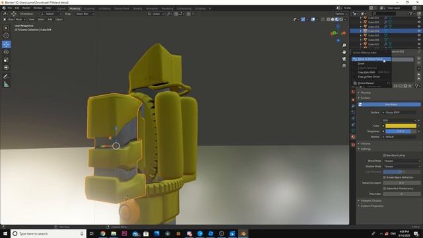Activate the Move tool
423x238 pixels.
[6, 44]
